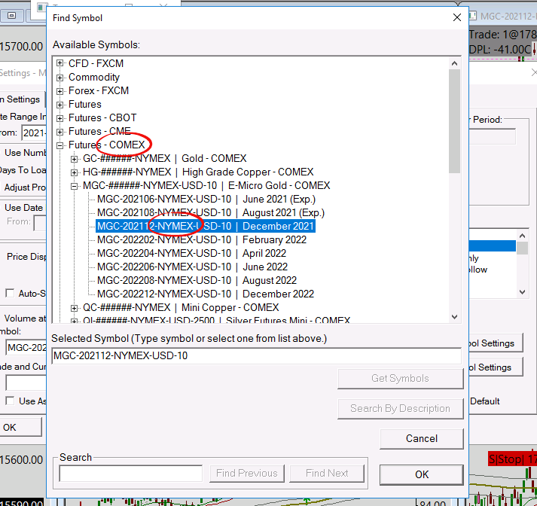The height and width of the screenshot is (506, 537).
Task: Click the MGC-202112 chart window tab
Action: coord(503,16)
